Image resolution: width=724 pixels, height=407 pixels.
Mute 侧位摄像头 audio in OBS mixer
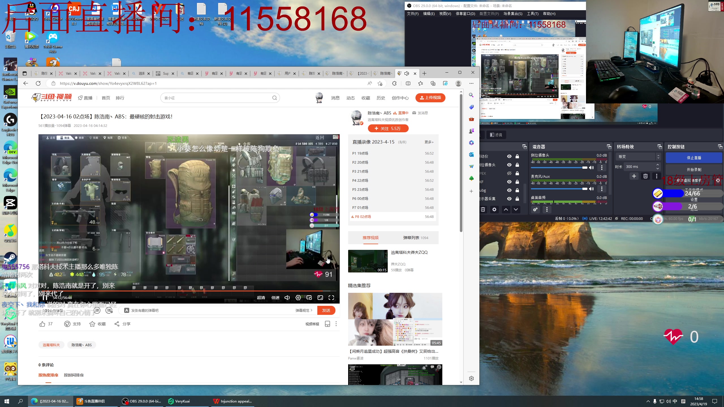pos(591,168)
